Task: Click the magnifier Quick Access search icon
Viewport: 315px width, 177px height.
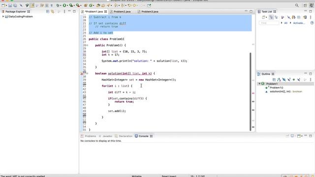Action: coord(297,5)
